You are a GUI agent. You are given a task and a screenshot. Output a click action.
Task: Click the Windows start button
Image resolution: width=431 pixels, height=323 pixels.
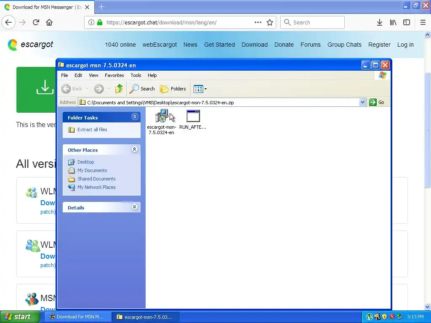[19, 317]
